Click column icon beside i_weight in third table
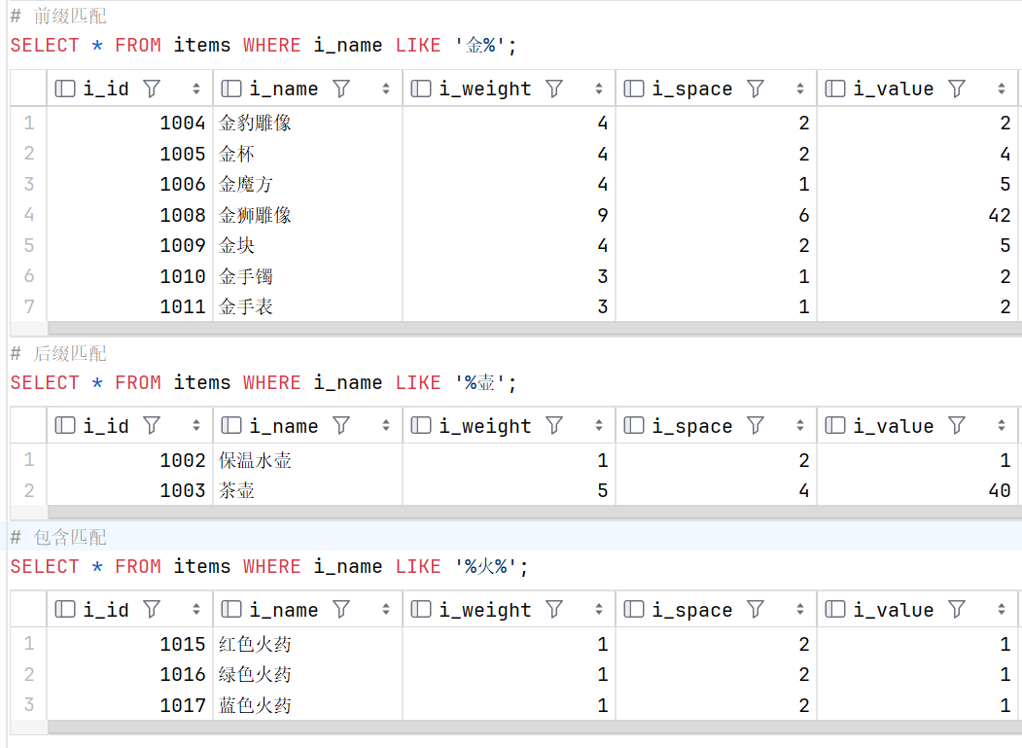The image size is (1022, 748). (421, 610)
